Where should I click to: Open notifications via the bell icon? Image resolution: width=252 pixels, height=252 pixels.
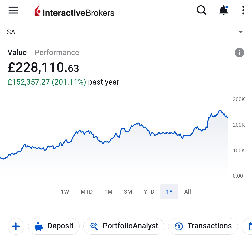coord(224,10)
